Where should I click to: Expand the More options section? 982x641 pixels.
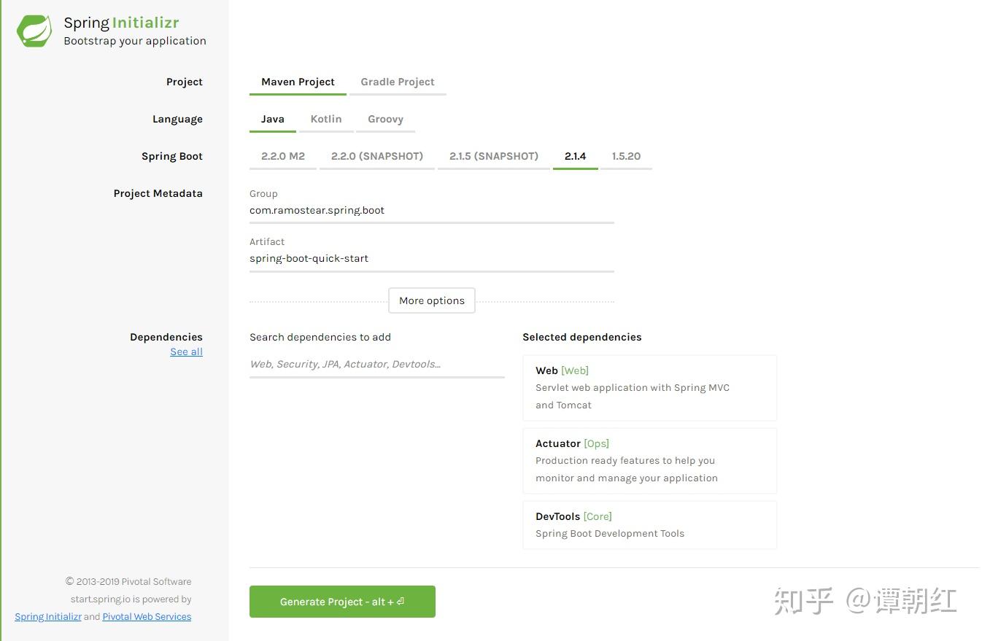coord(431,300)
